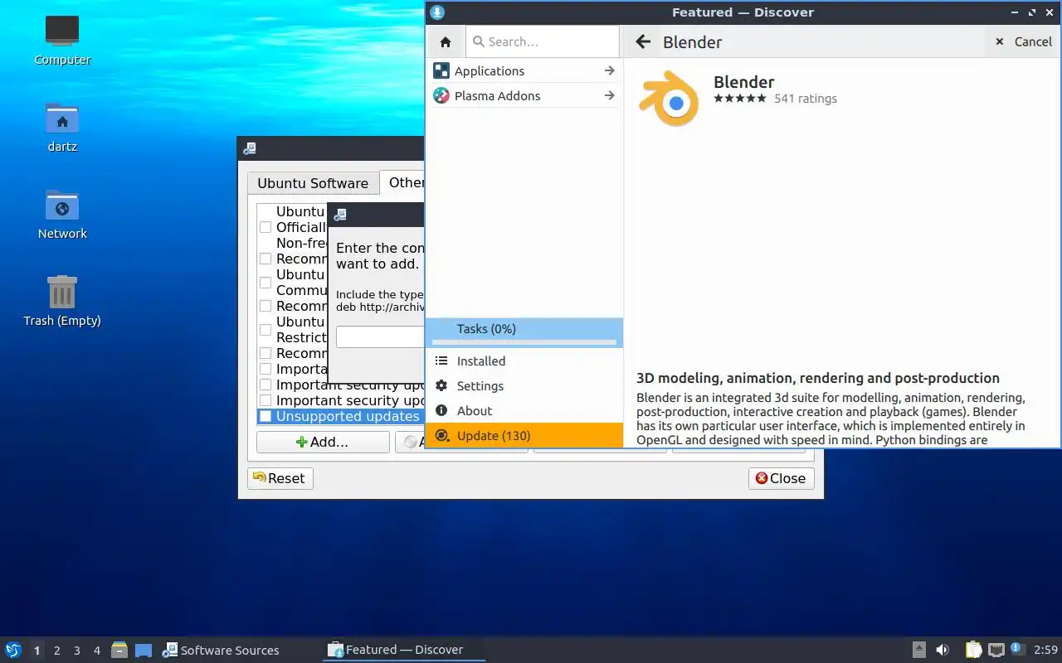This screenshot has width=1062, height=663.
Task: Activate Featured — Discover taskbar button
Action: pos(404,650)
